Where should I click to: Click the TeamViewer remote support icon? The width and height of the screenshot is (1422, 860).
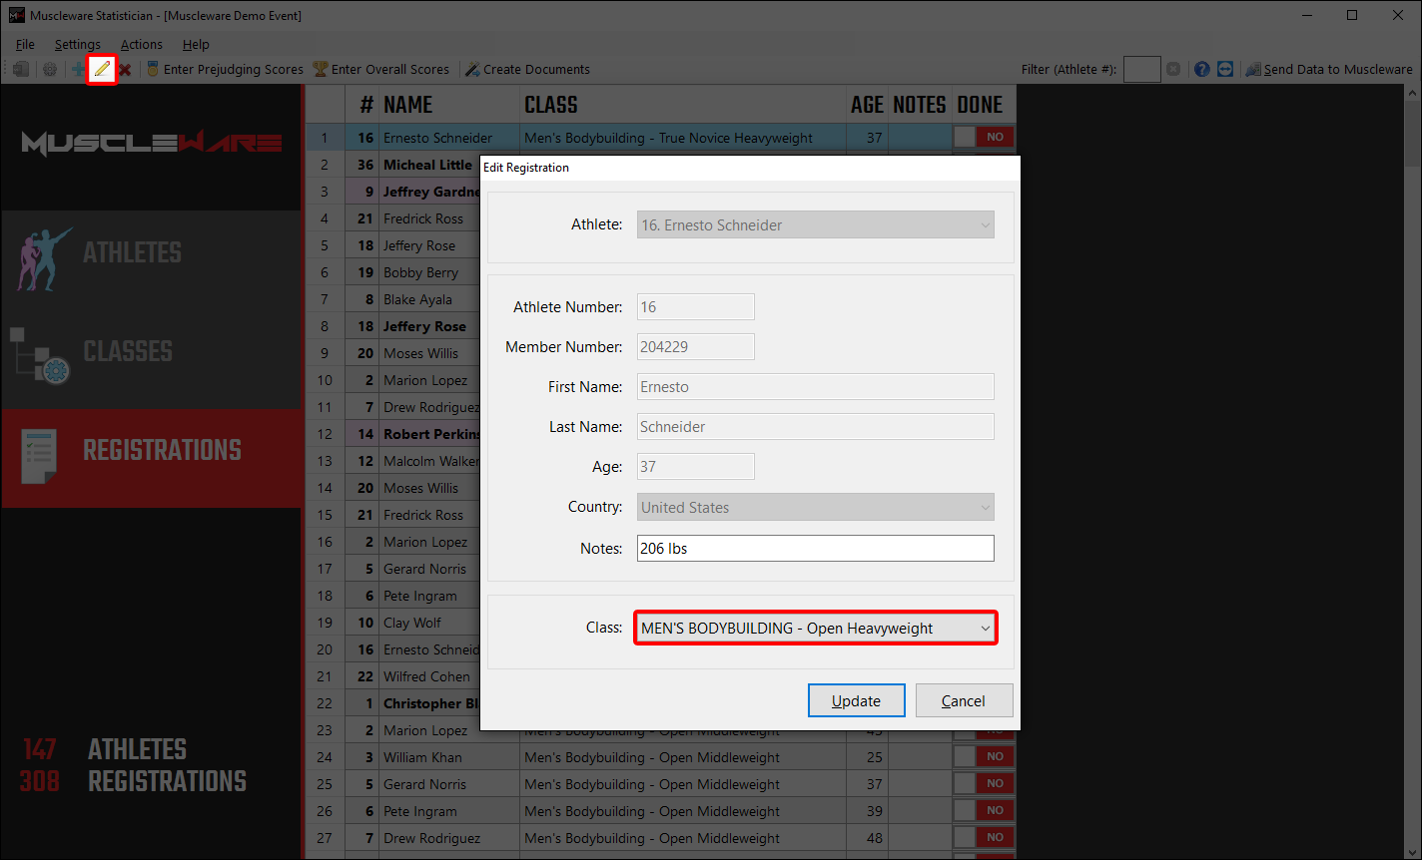click(x=1225, y=69)
